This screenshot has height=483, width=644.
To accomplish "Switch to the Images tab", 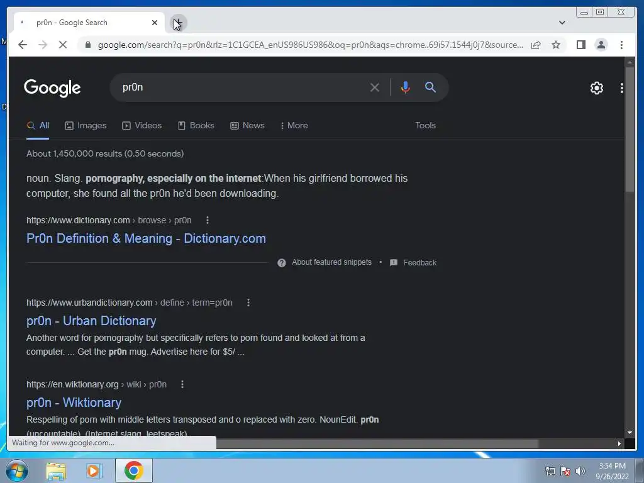I will [86, 126].
